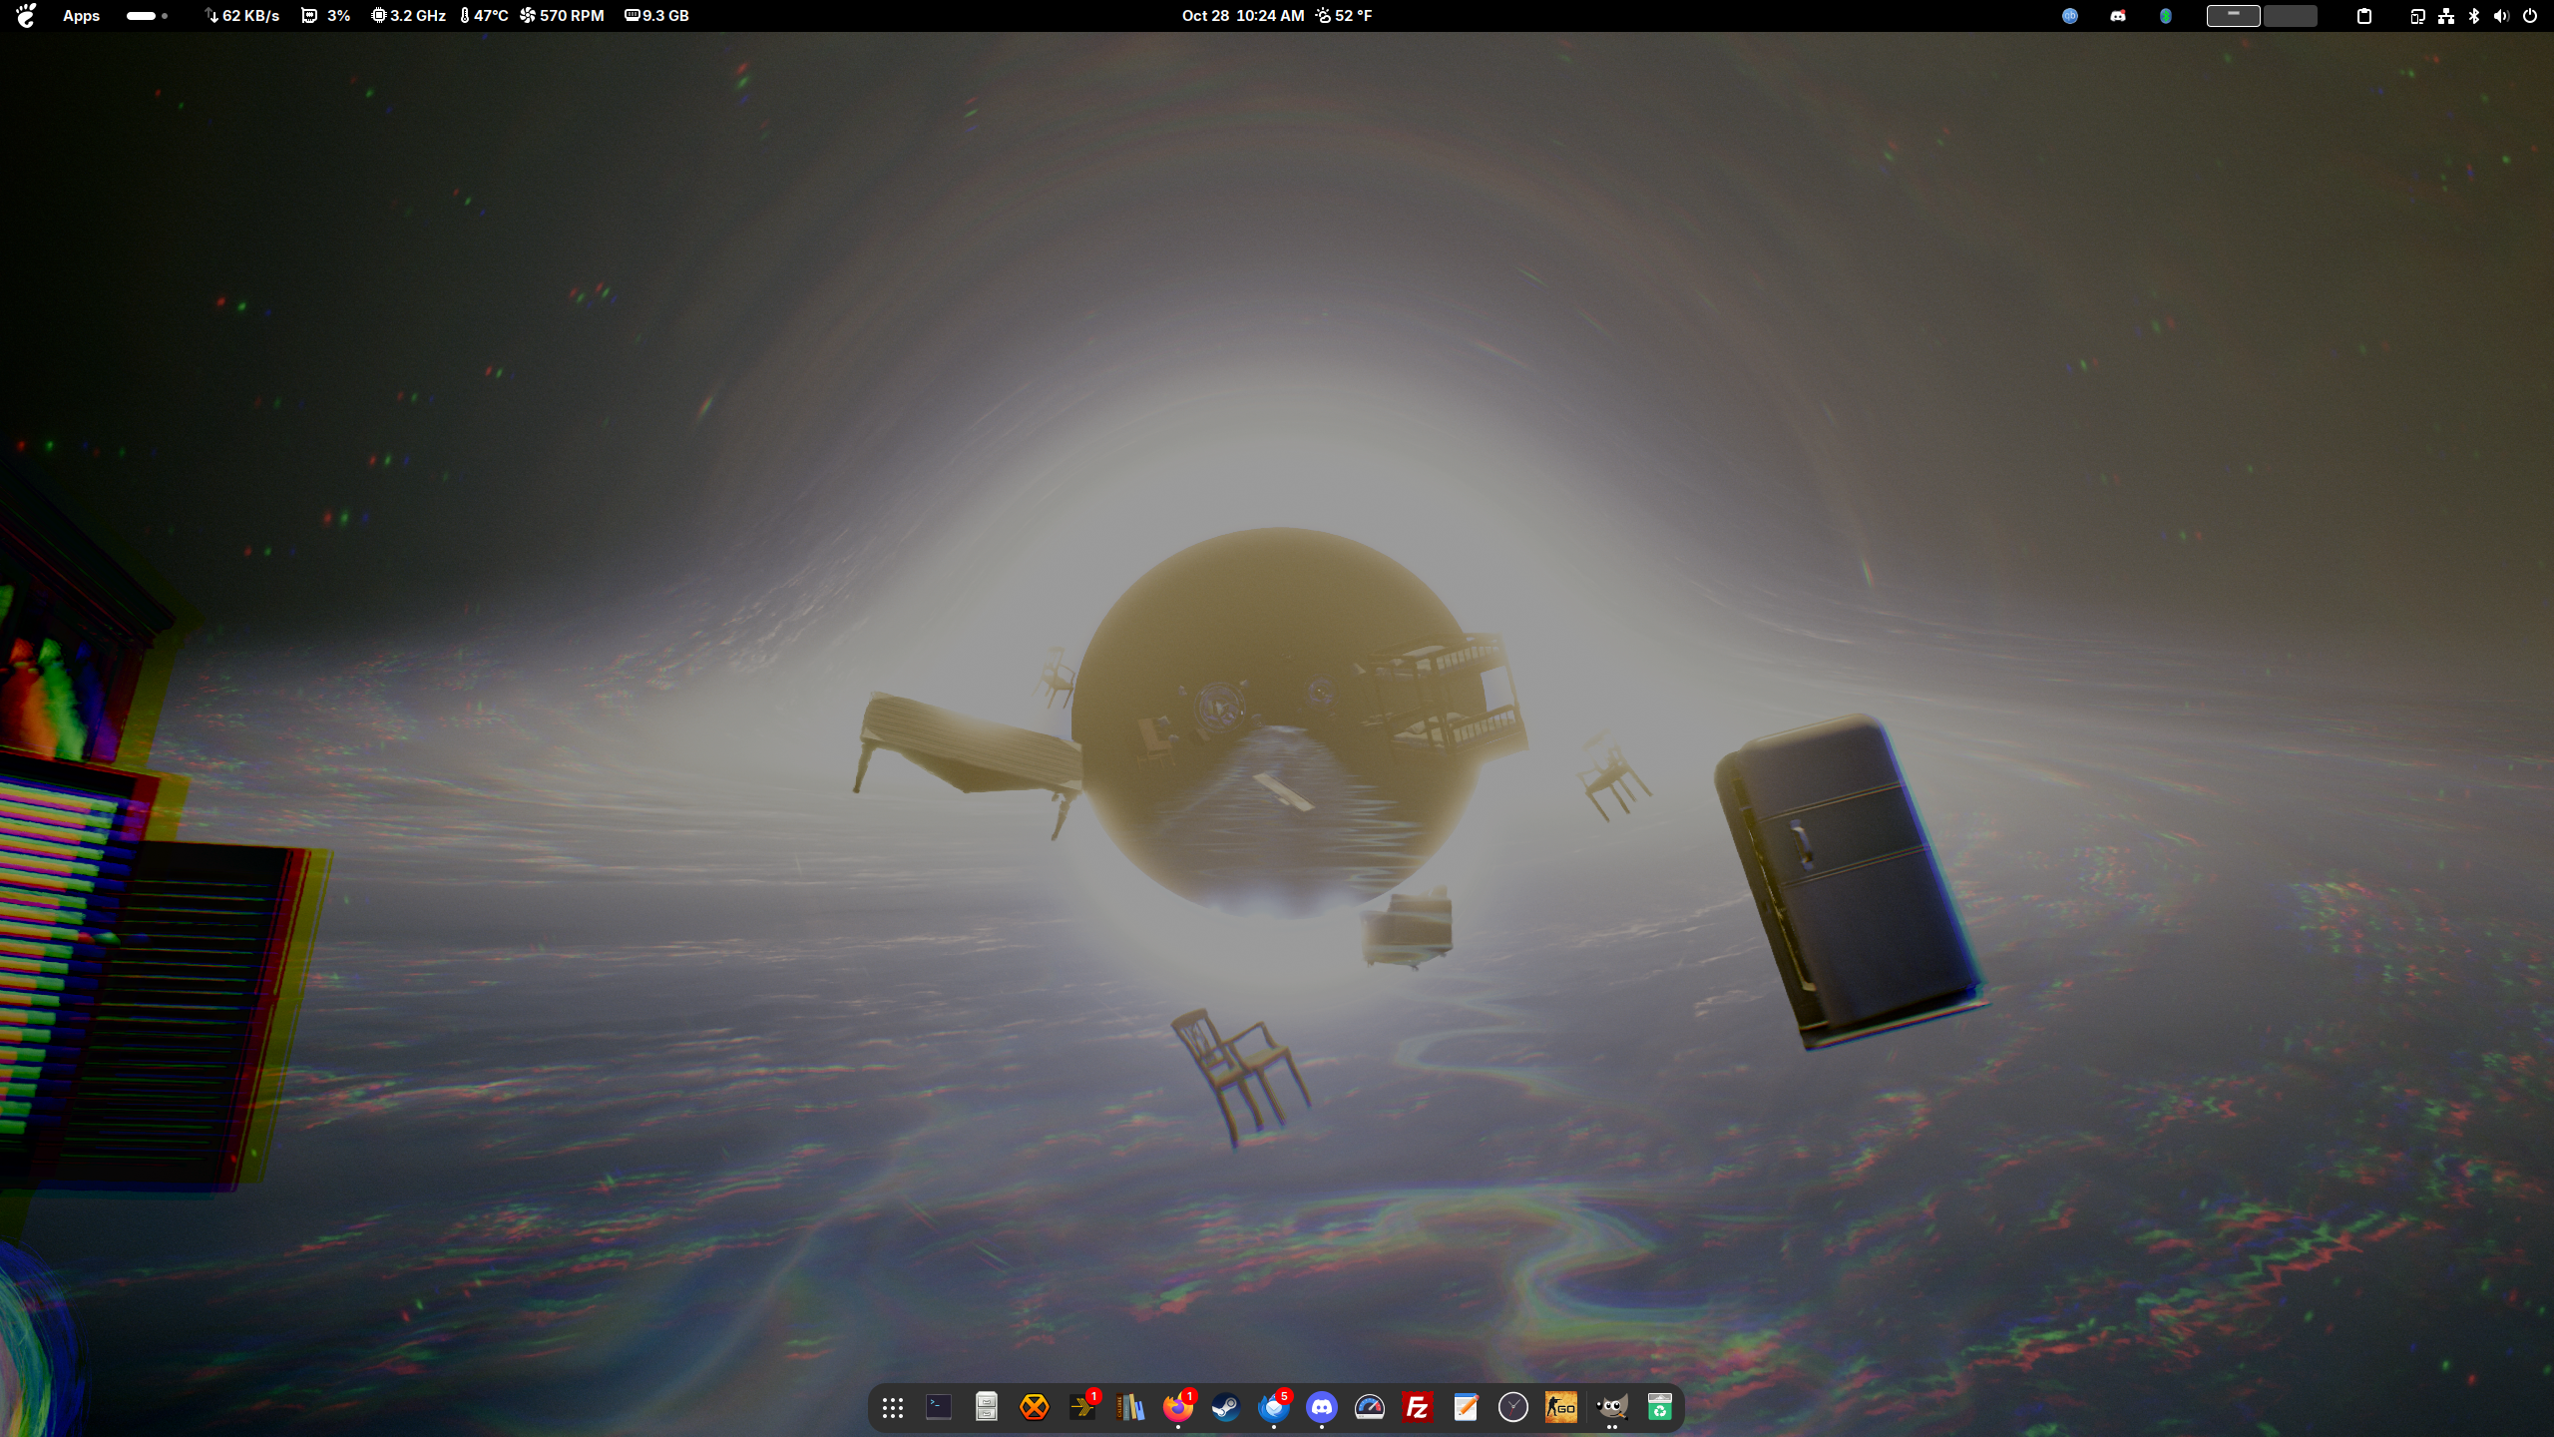Launch the Counter-Strike GO game icon
Screen dimensions: 2554x1437
click(x=1561, y=1407)
